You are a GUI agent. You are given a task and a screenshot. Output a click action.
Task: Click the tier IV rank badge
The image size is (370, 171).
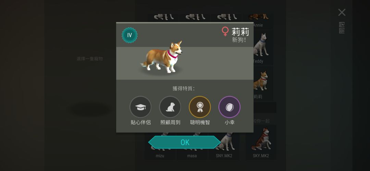(x=129, y=35)
